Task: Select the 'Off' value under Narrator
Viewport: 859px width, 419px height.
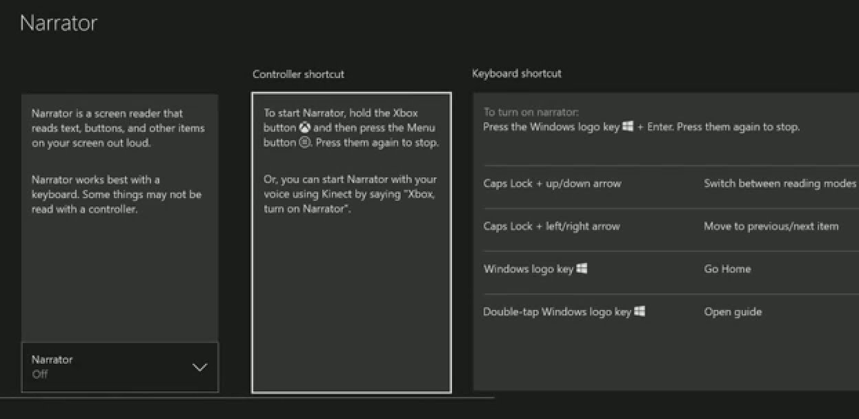Action: (40, 375)
